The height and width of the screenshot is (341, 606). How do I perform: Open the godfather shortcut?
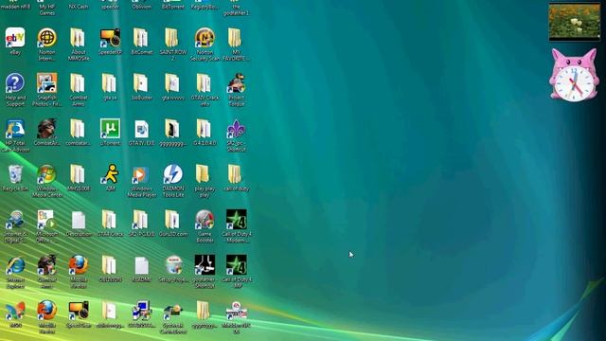pyautogui.click(x=205, y=265)
